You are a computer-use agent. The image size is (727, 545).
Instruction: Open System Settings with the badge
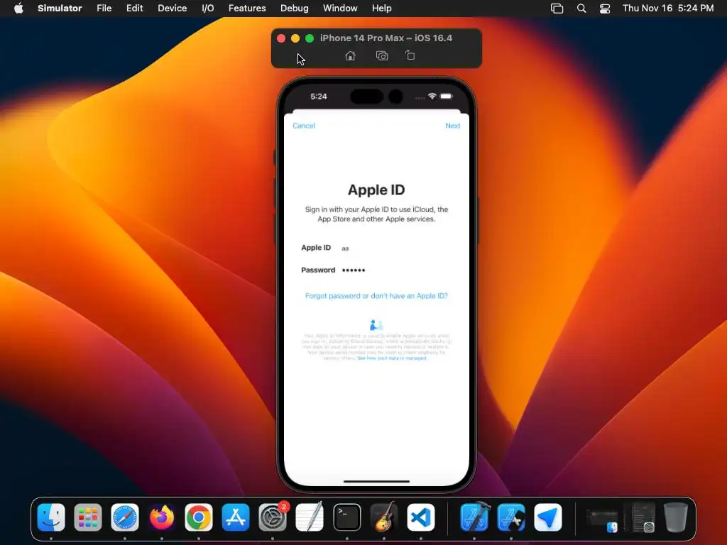[273, 517]
